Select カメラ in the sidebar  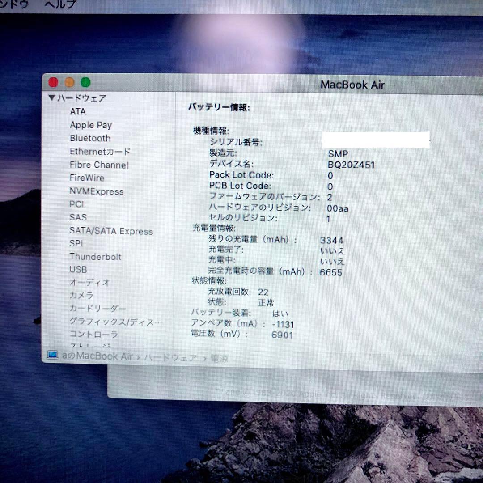coord(81,296)
